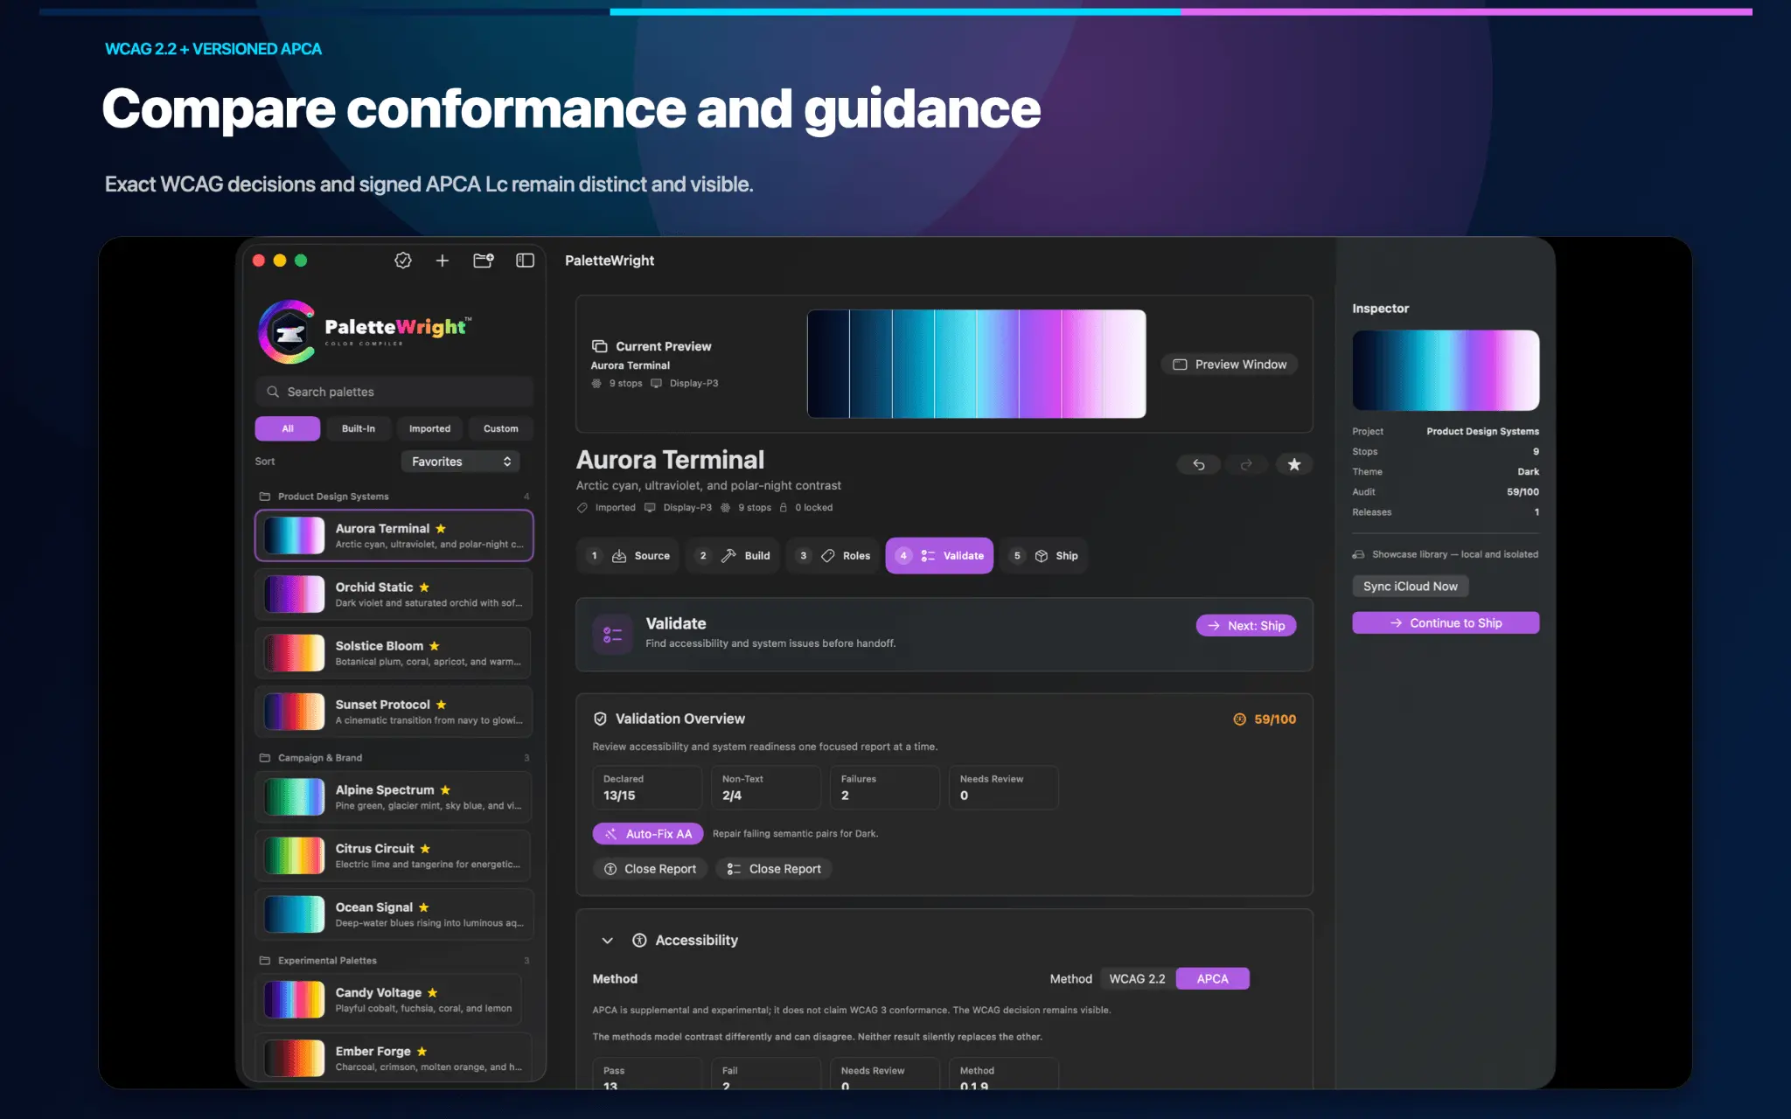Click the 59/100 audit score badge

[1265, 719]
